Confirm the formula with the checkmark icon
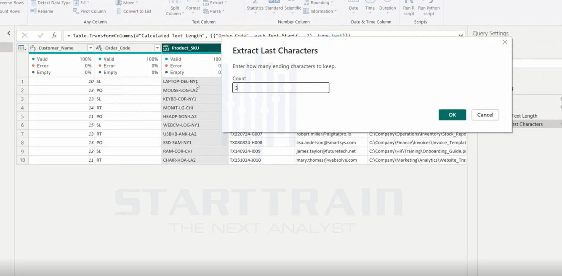The image size is (562, 276). [40, 36]
